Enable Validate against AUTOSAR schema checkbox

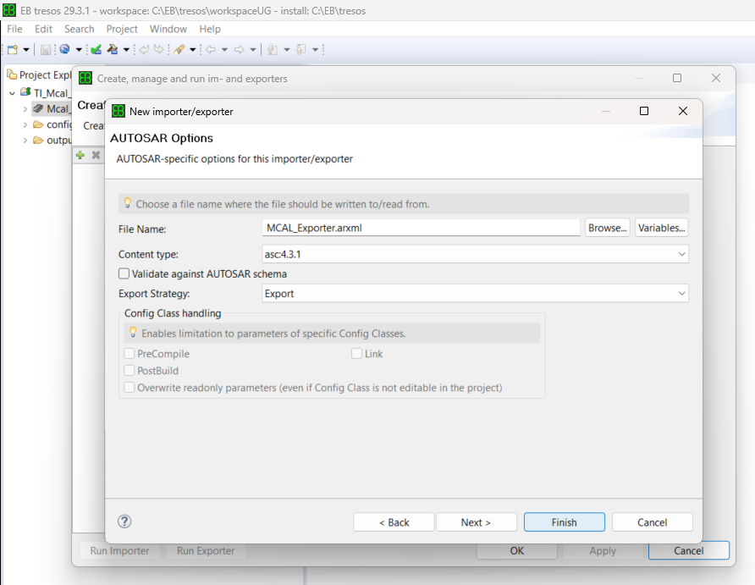[x=125, y=274]
